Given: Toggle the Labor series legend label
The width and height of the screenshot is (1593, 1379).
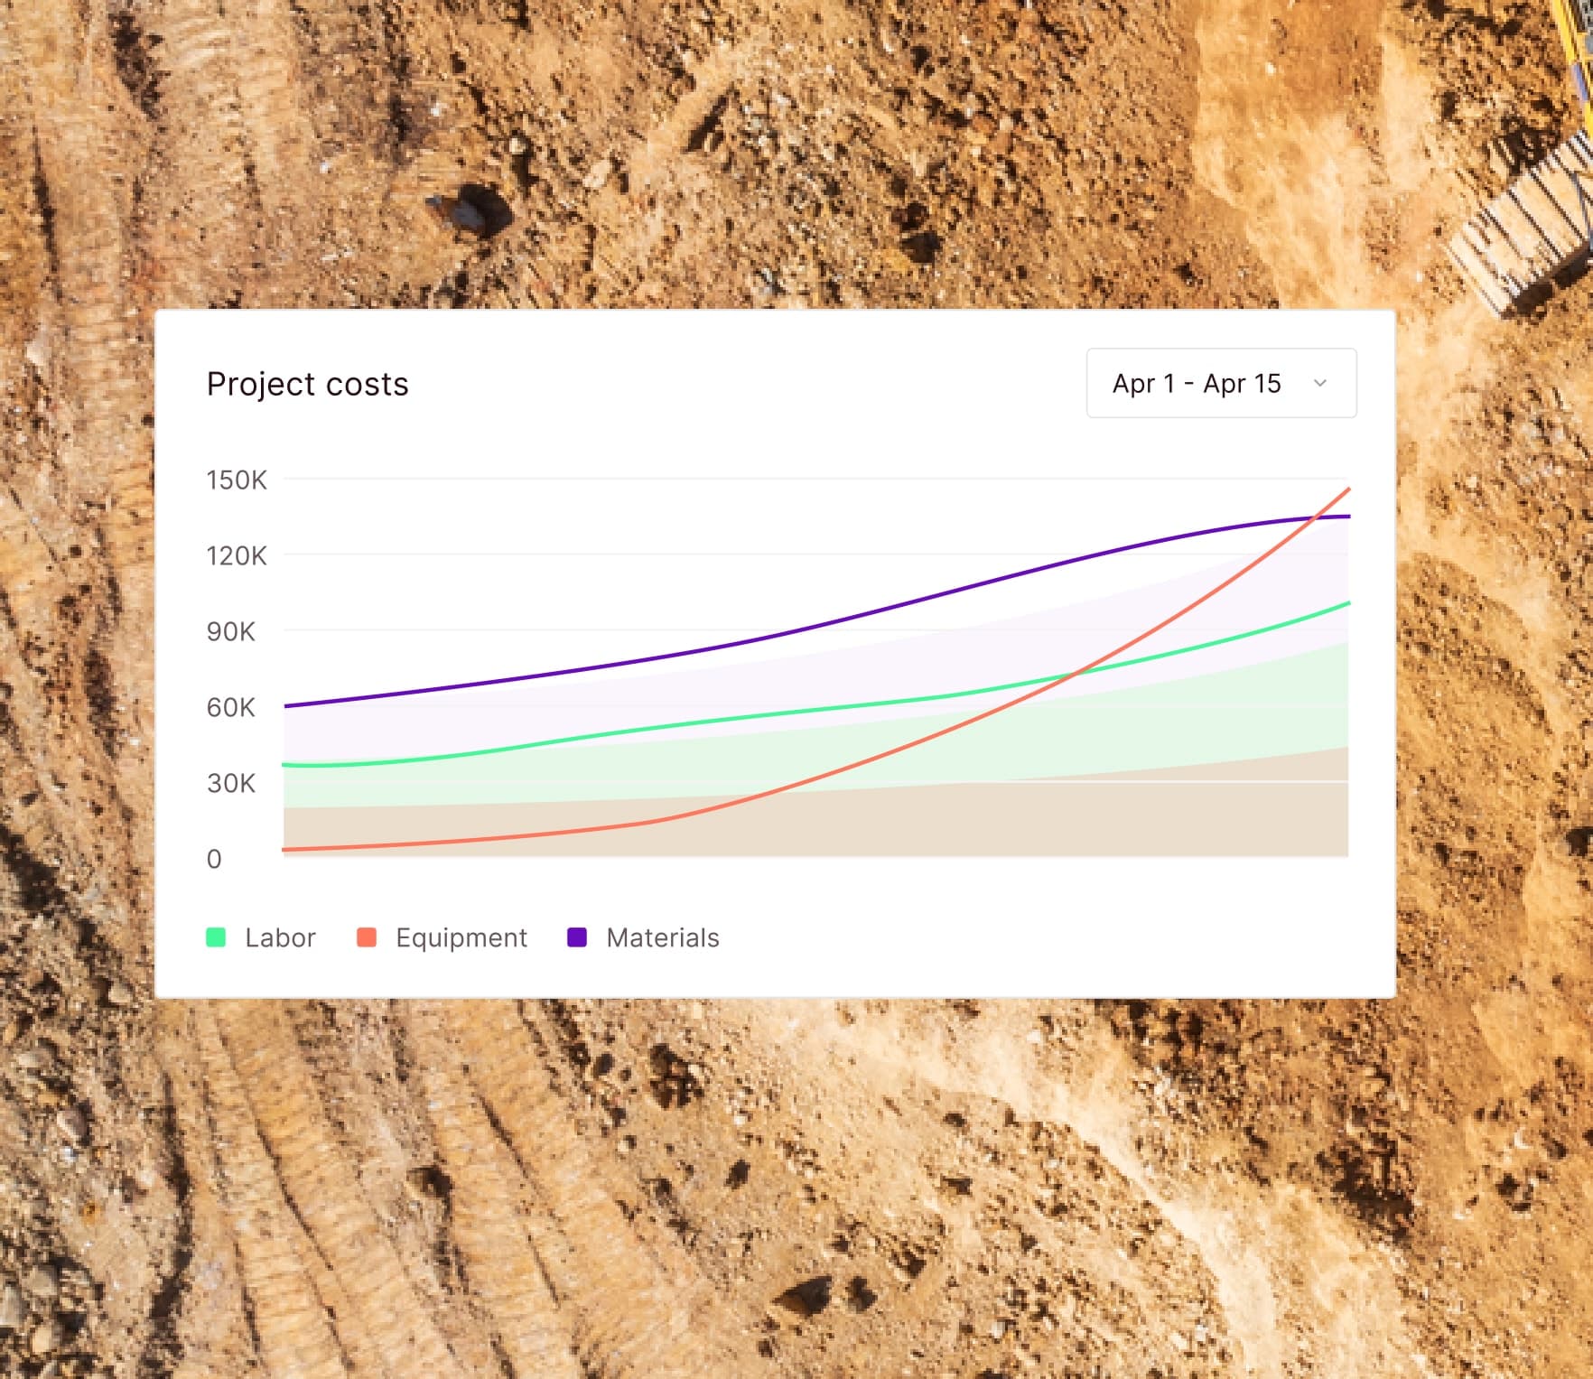Looking at the screenshot, I should click(x=280, y=937).
